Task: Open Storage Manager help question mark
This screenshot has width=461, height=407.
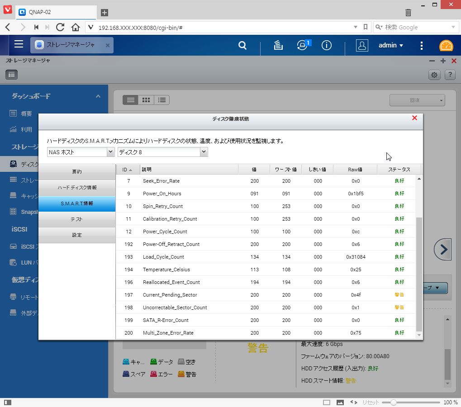Action: (450, 75)
